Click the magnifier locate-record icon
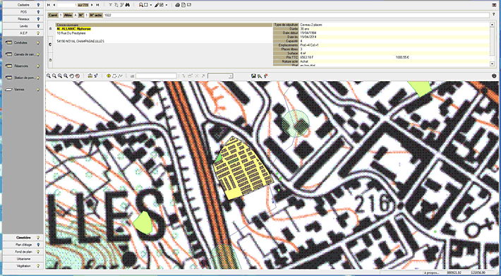Screen dimensions: 501x276 click(141, 5)
